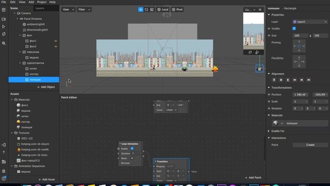Open the File menu

click(4, 2)
